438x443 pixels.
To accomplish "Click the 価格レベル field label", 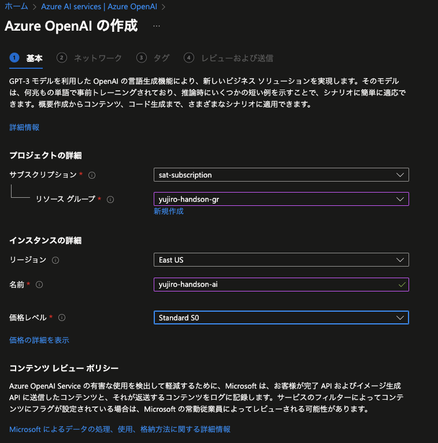I will [28, 318].
